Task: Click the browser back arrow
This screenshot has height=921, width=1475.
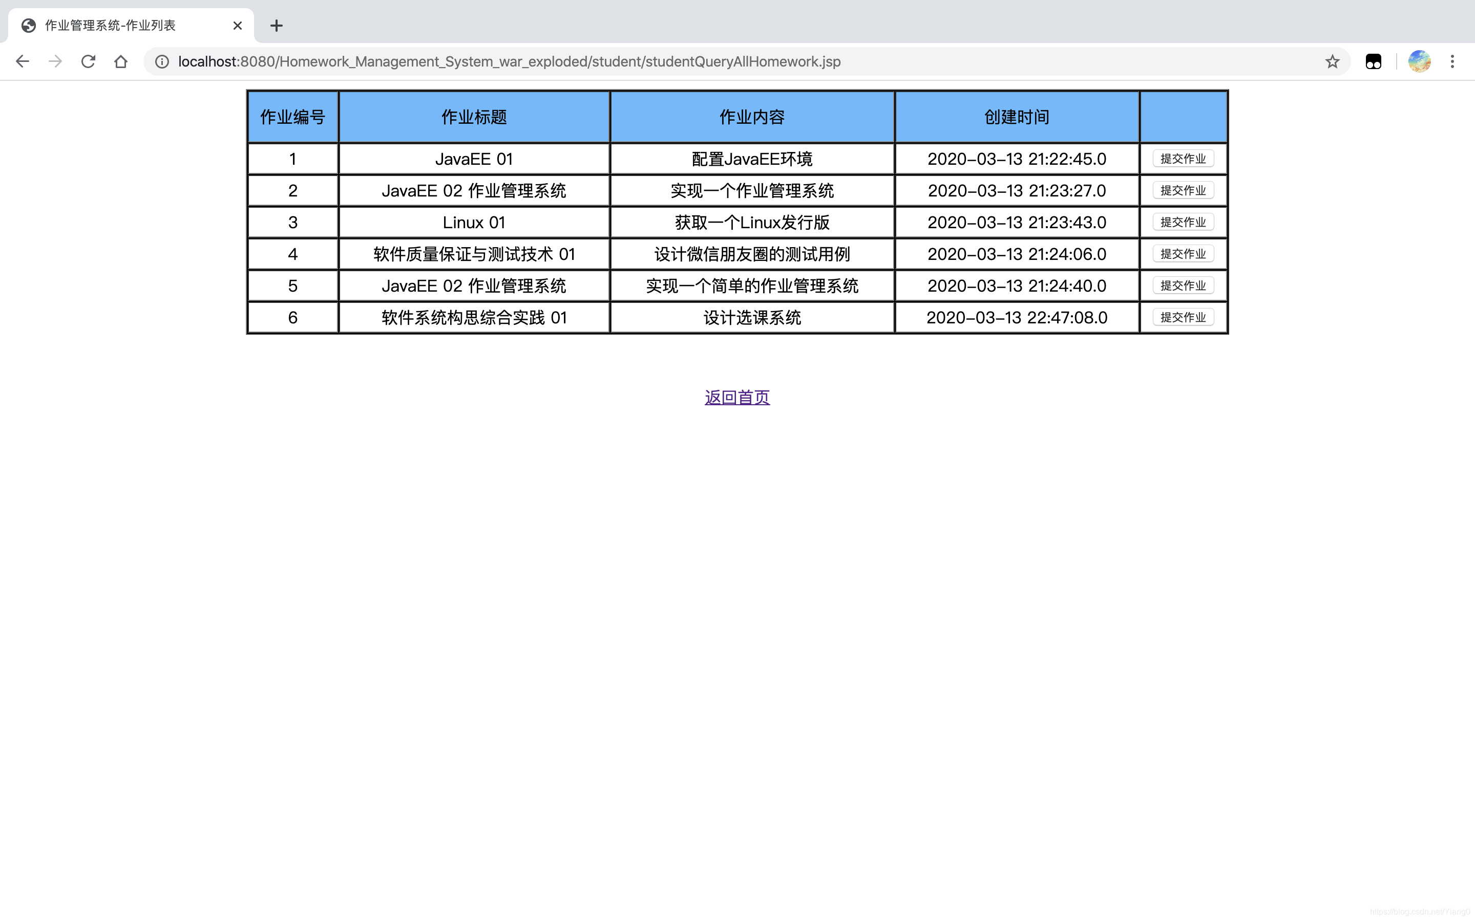Action: point(23,61)
